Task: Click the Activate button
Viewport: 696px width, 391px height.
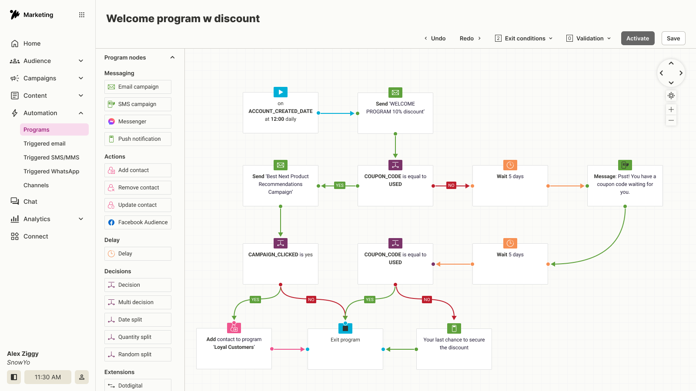Action: point(638,38)
